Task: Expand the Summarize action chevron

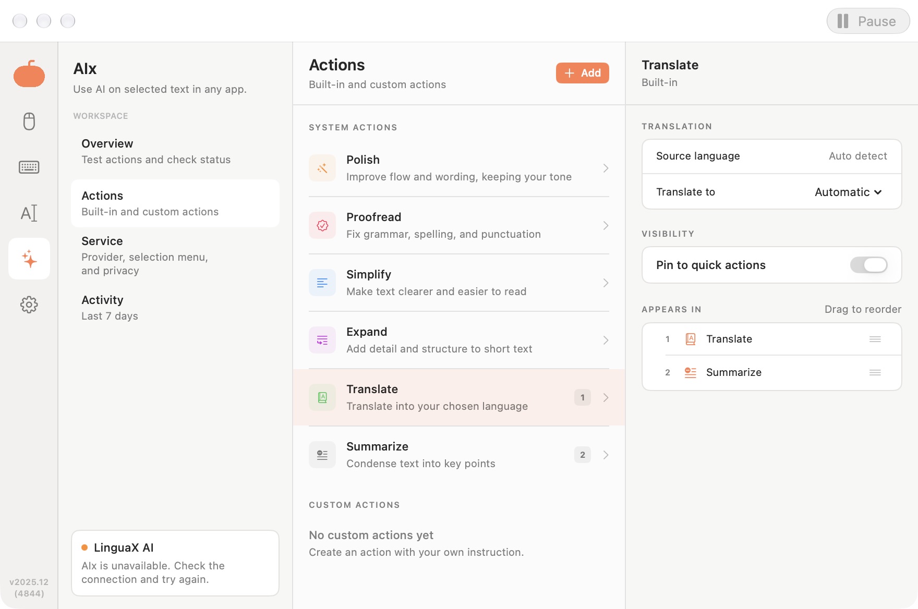Action: [x=606, y=455]
